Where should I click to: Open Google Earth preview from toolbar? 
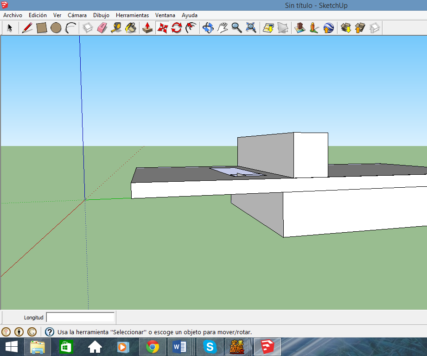point(328,28)
